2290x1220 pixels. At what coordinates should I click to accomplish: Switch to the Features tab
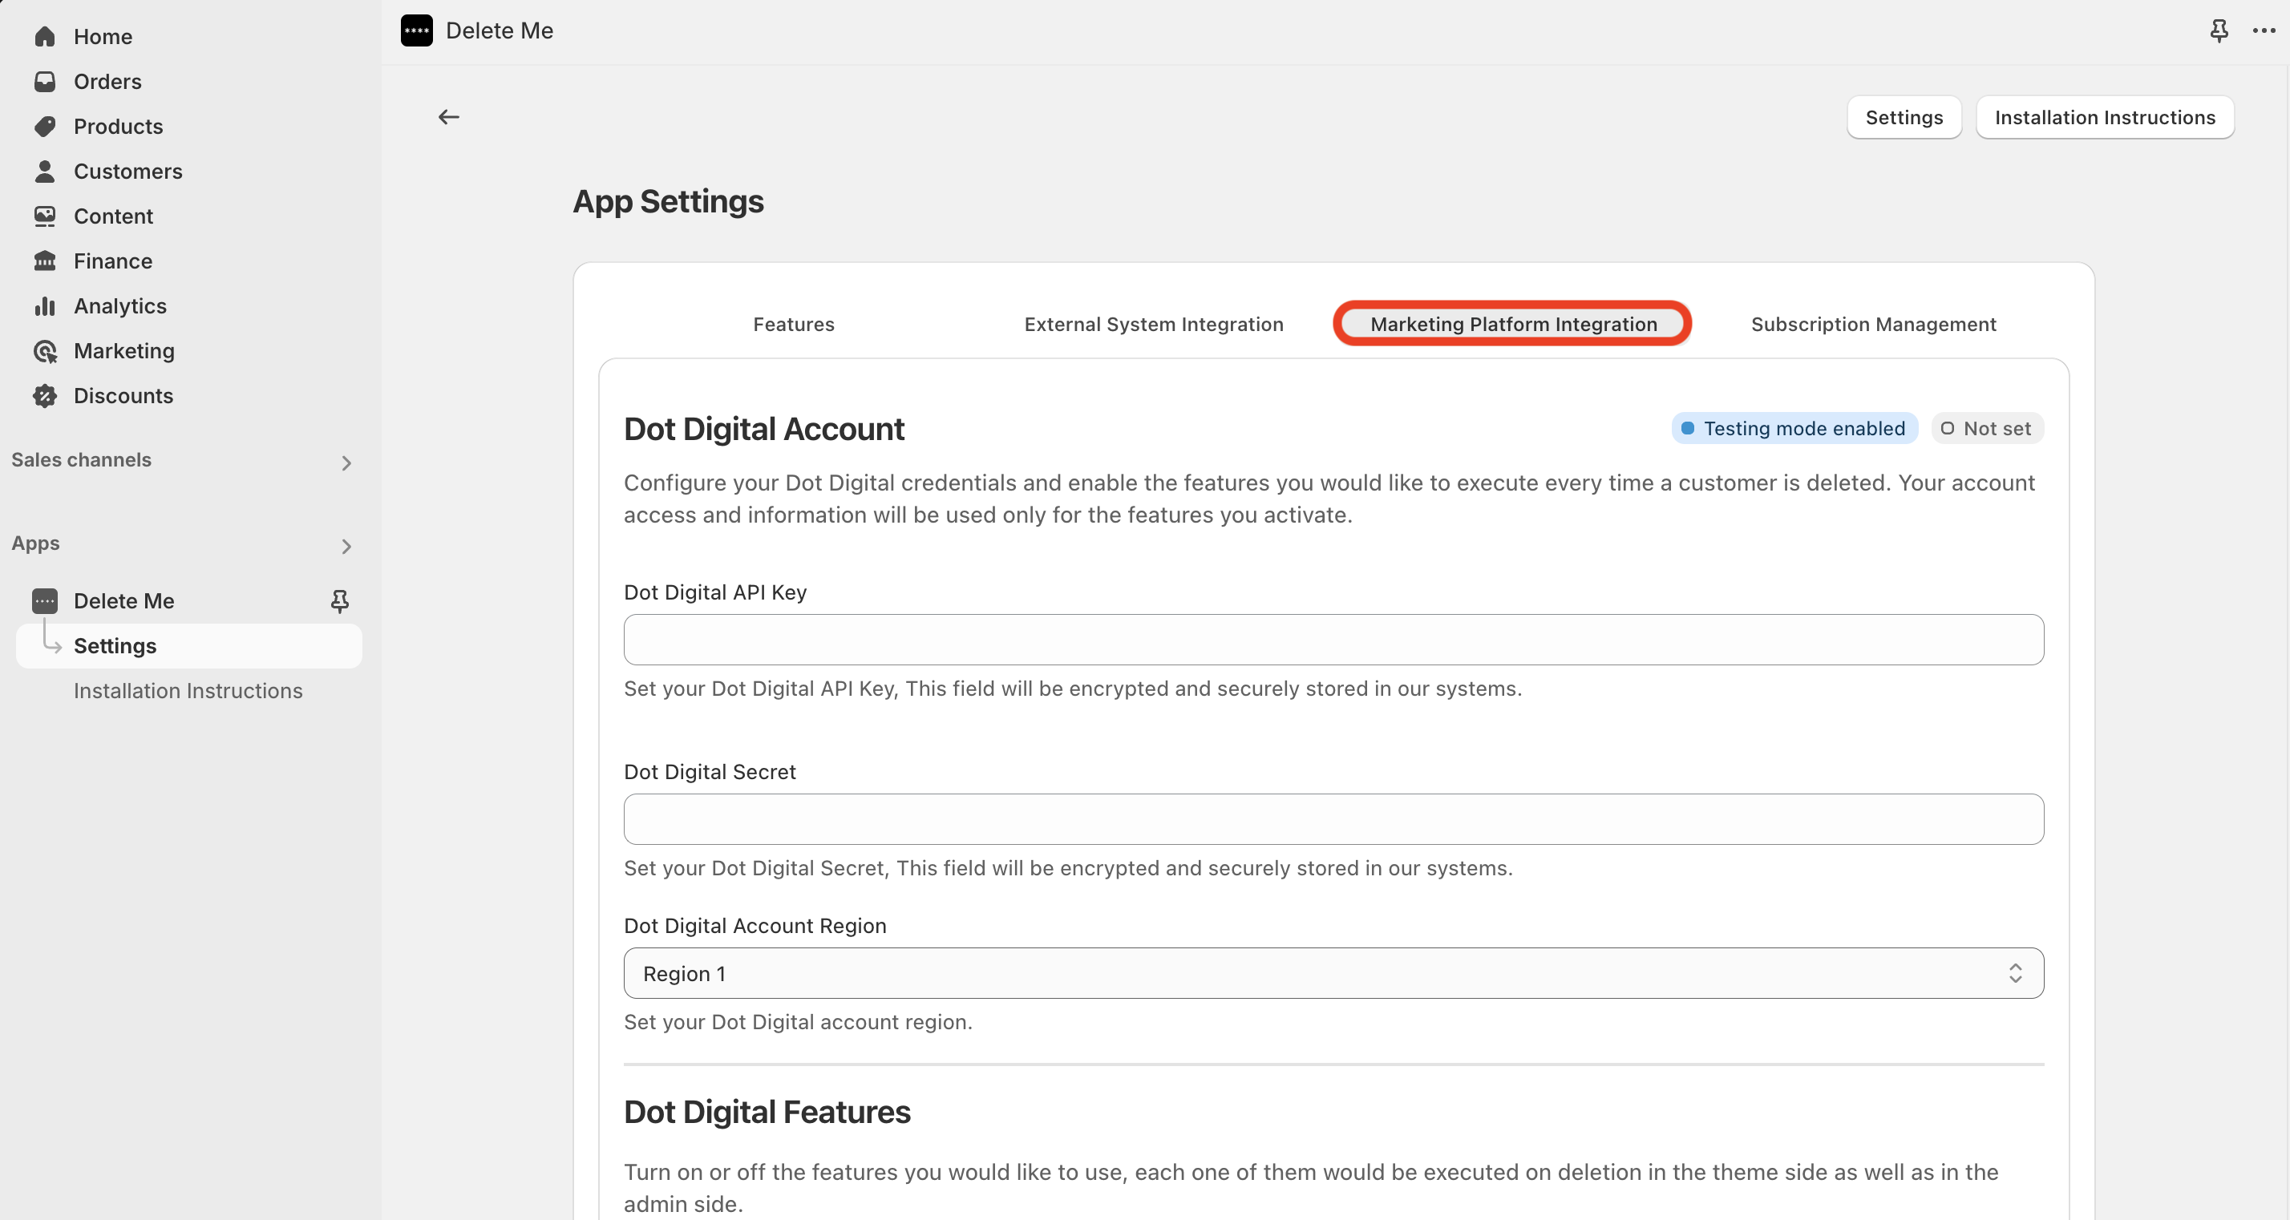coord(793,325)
